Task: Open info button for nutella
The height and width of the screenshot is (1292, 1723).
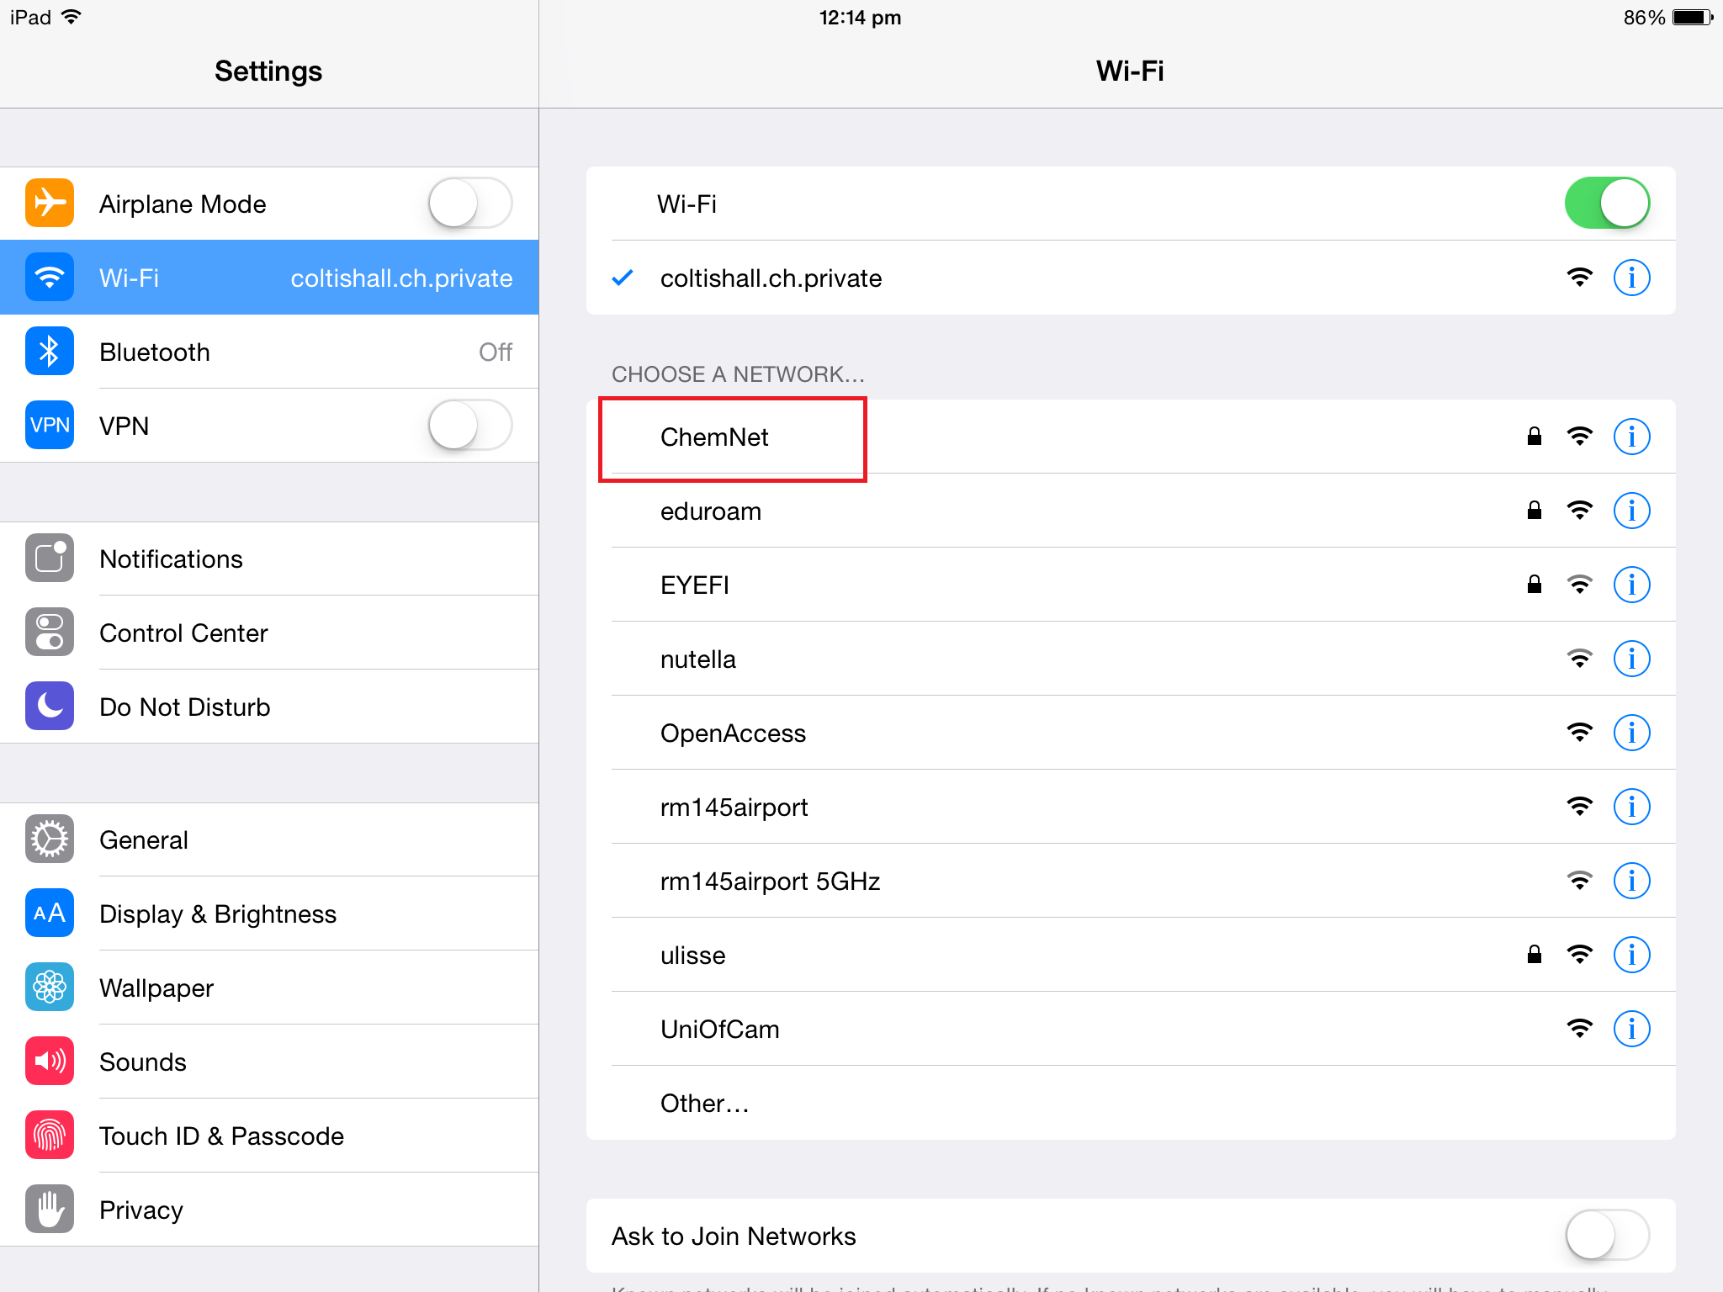Action: click(1631, 659)
